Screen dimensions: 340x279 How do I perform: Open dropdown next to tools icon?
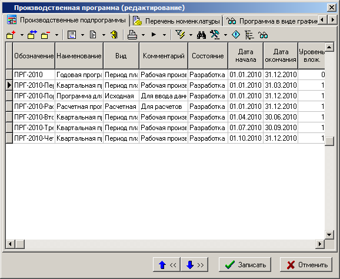[225, 35]
